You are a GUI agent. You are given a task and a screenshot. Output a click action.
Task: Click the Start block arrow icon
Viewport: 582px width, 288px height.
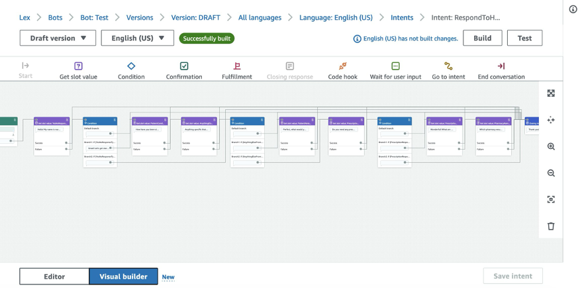[25, 66]
